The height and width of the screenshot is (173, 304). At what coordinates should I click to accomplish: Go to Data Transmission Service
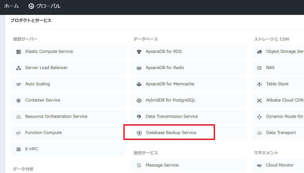pyautogui.click(x=172, y=116)
